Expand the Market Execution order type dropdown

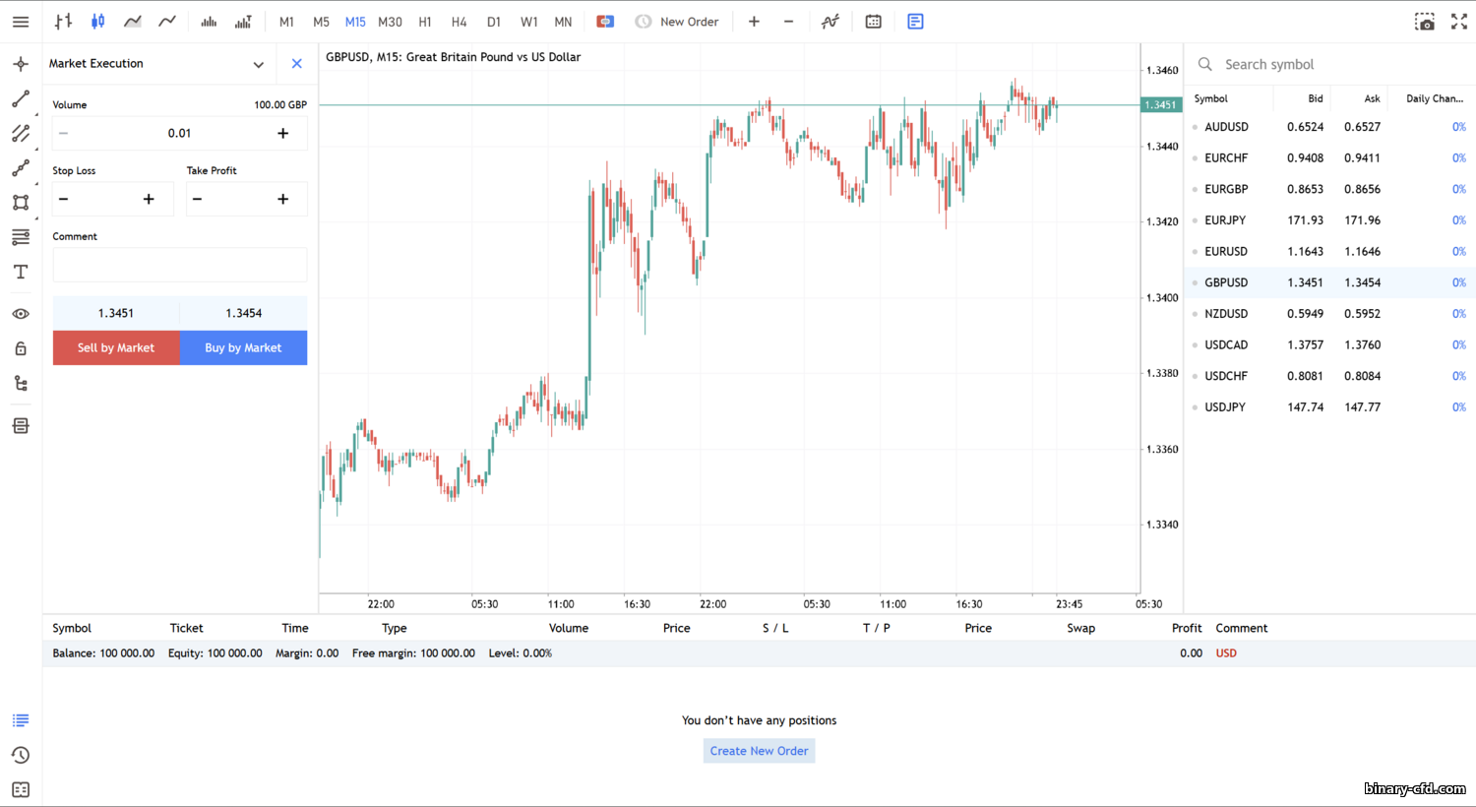click(x=258, y=64)
